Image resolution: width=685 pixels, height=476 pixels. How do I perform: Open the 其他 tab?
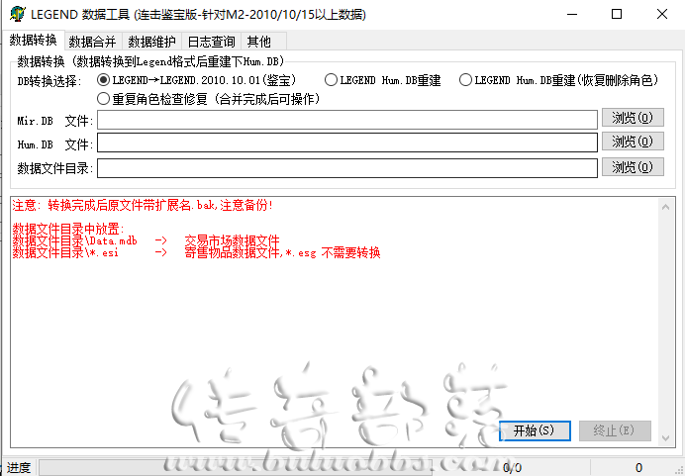(259, 42)
